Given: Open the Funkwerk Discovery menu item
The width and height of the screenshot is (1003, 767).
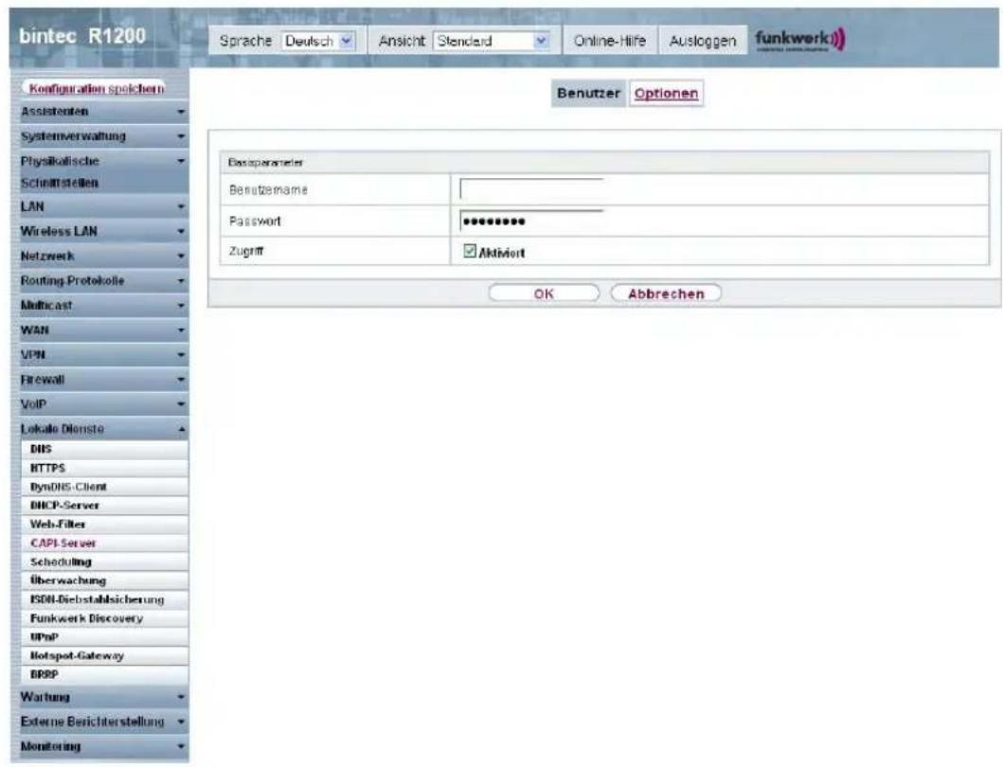Looking at the screenshot, I should pyautogui.click(x=105, y=618).
